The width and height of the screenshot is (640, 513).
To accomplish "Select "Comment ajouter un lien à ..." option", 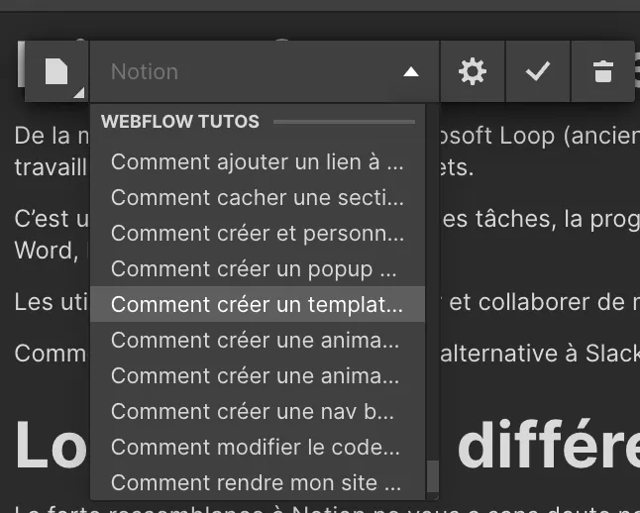I will (258, 162).
